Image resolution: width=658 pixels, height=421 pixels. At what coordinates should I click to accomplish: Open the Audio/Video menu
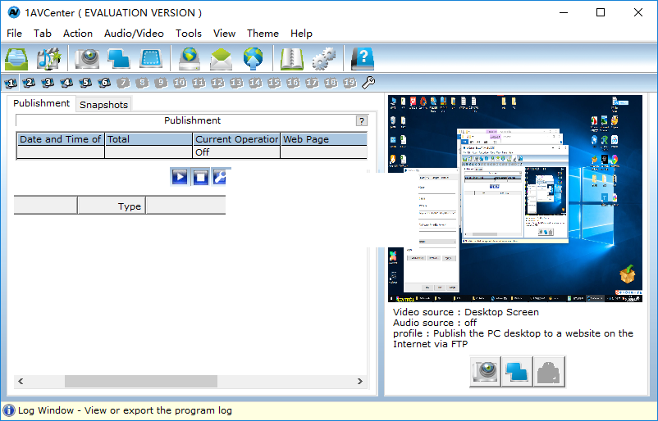(134, 33)
